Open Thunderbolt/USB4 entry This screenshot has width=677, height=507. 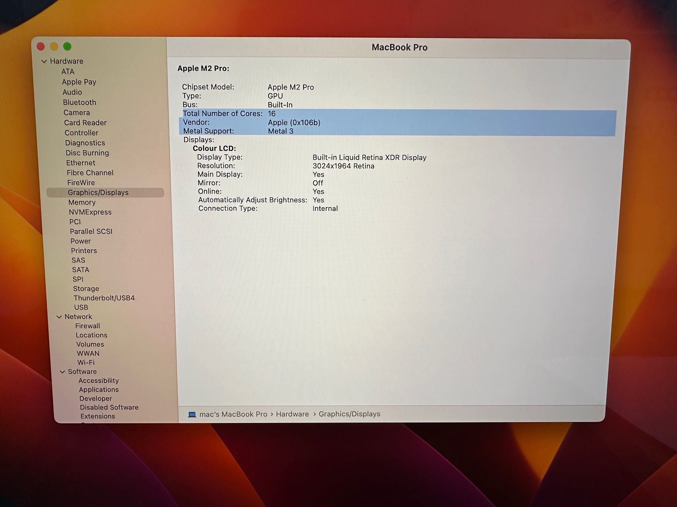click(x=104, y=298)
